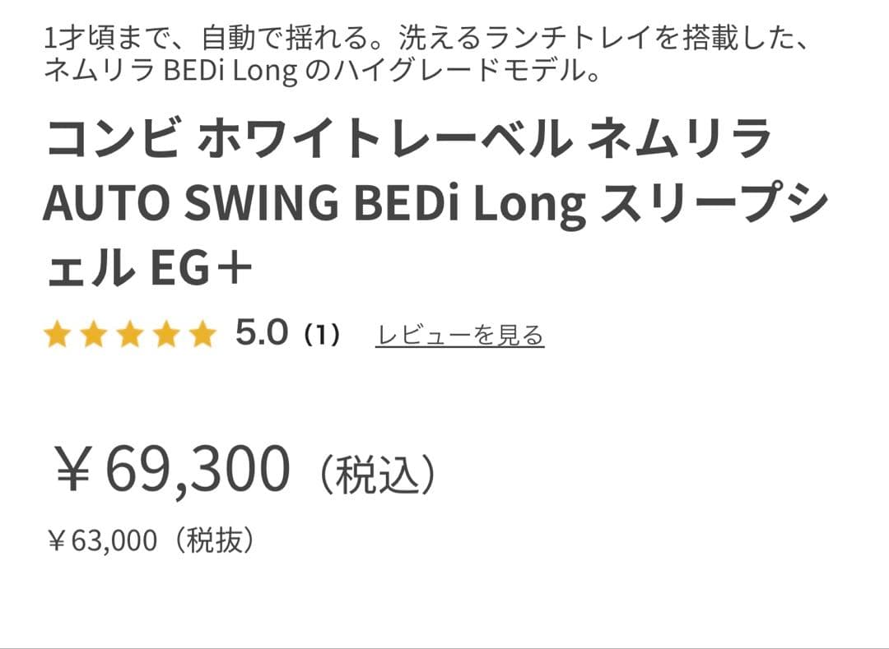Click the (1) review count indicator

tap(323, 334)
